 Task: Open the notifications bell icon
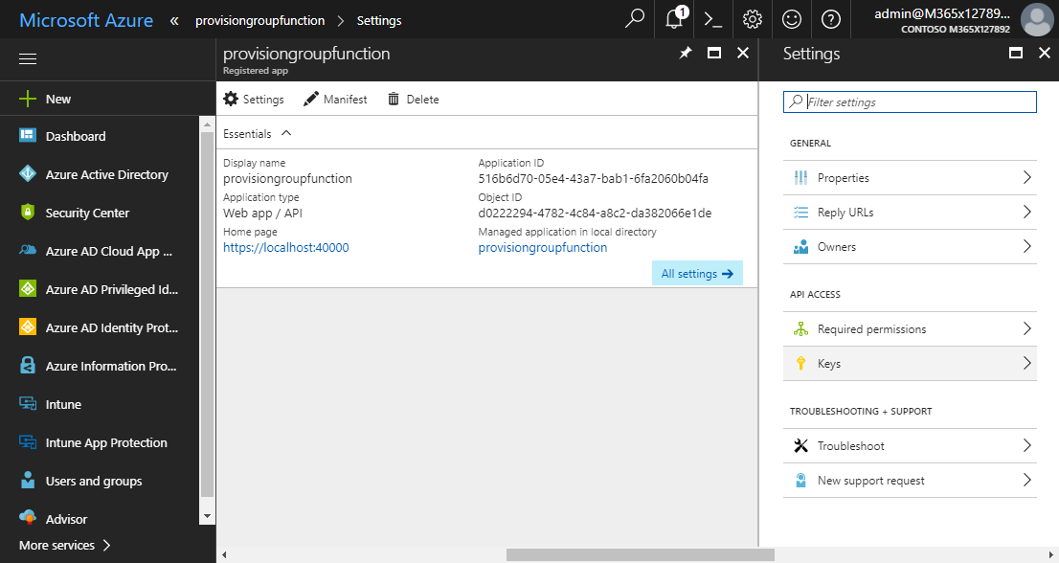point(674,19)
